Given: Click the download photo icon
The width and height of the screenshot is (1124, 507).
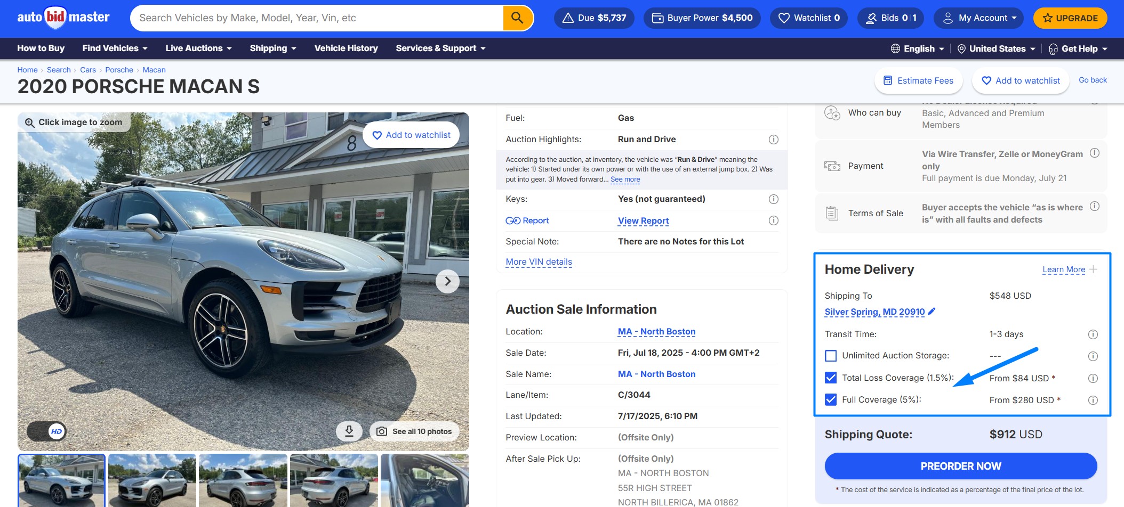Looking at the screenshot, I should click(x=349, y=431).
